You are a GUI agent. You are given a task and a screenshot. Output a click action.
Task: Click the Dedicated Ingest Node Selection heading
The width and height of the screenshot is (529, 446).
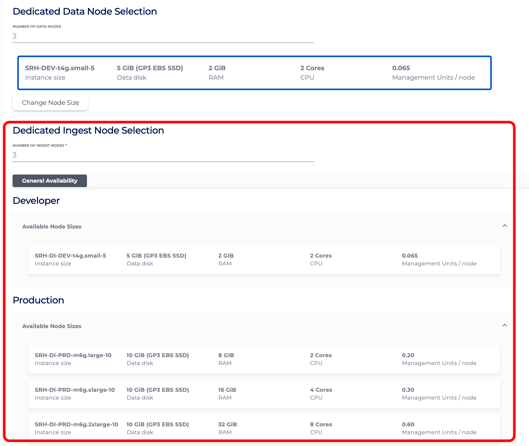(x=88, y=130)
